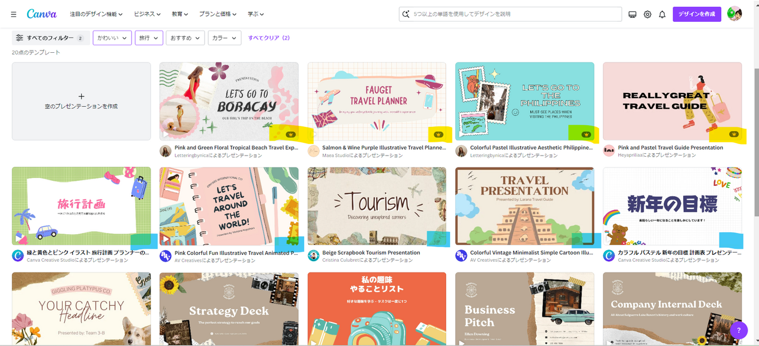Click the filter sliders icon
The height and width of the screenshot is (346, 759).
coord(20,37)
